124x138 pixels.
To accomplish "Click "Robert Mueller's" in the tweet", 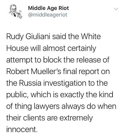I will click(x=34, y=71).
